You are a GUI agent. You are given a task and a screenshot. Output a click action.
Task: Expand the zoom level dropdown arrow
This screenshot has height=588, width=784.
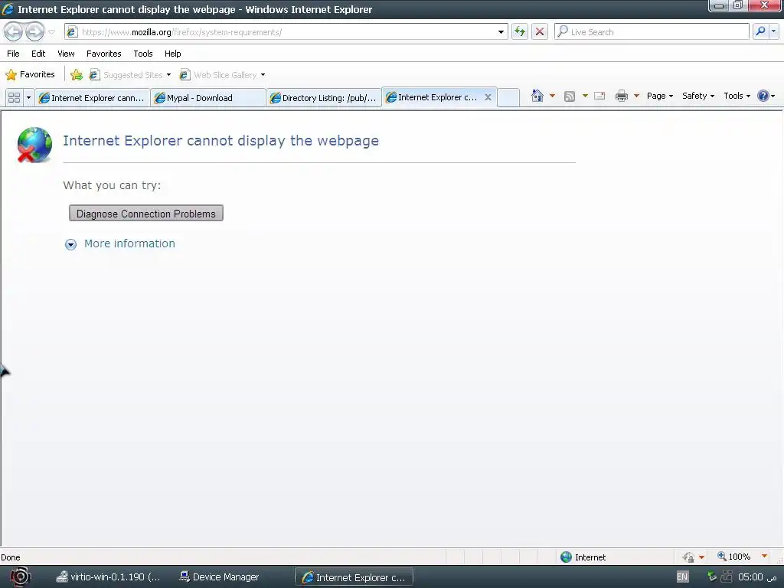(764, 557)
